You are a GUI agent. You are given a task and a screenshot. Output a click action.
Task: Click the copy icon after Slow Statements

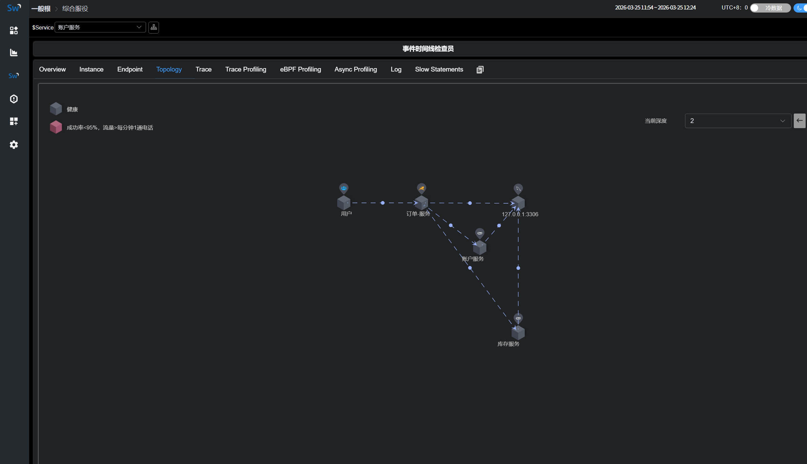click(x=480, y=69)
